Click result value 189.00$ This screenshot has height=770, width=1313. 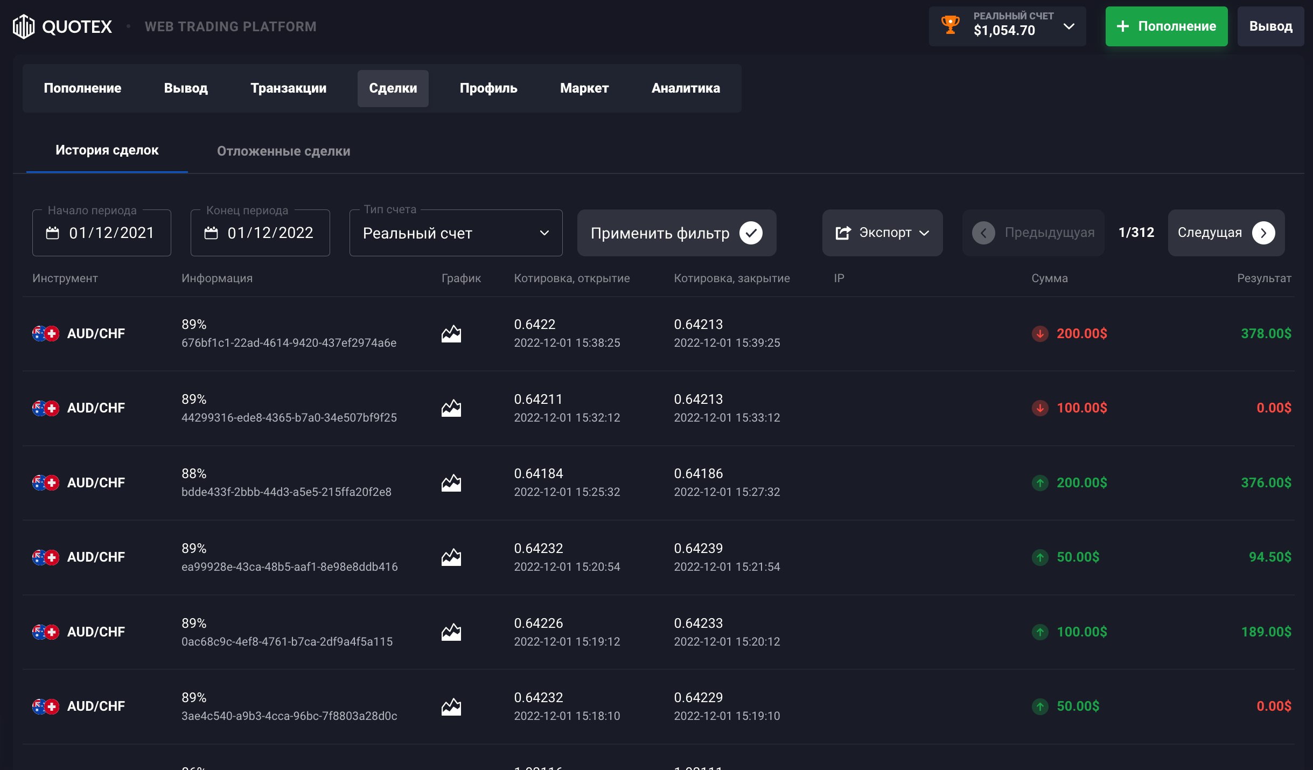tap(1266, 632)
